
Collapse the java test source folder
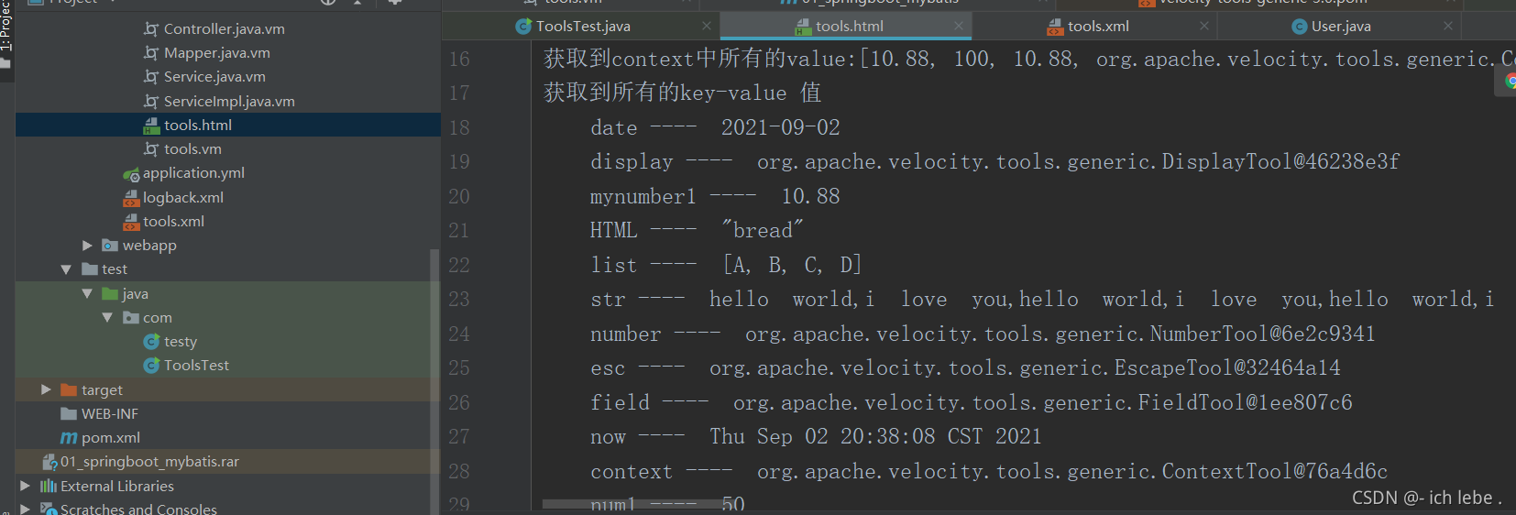[x=87, y=293]
